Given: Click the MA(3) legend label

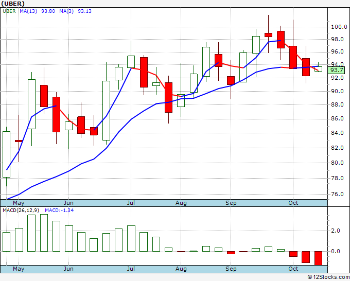Looking at the screenshot, I should (x=66, y=11).
